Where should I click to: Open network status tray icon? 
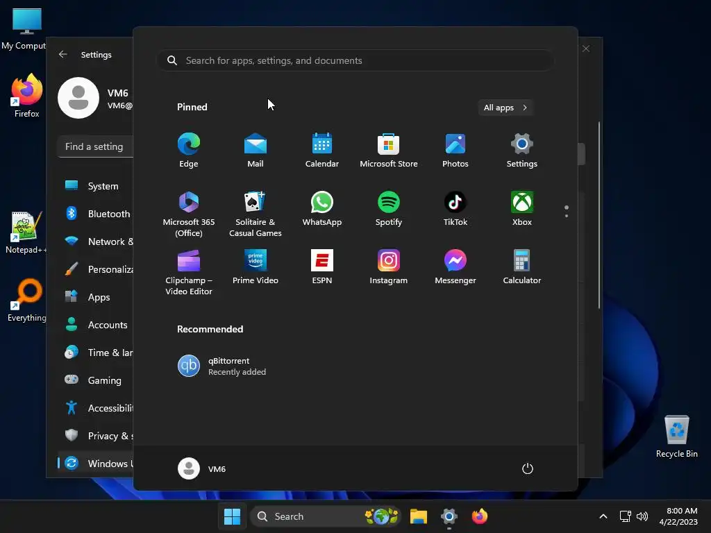626,516
